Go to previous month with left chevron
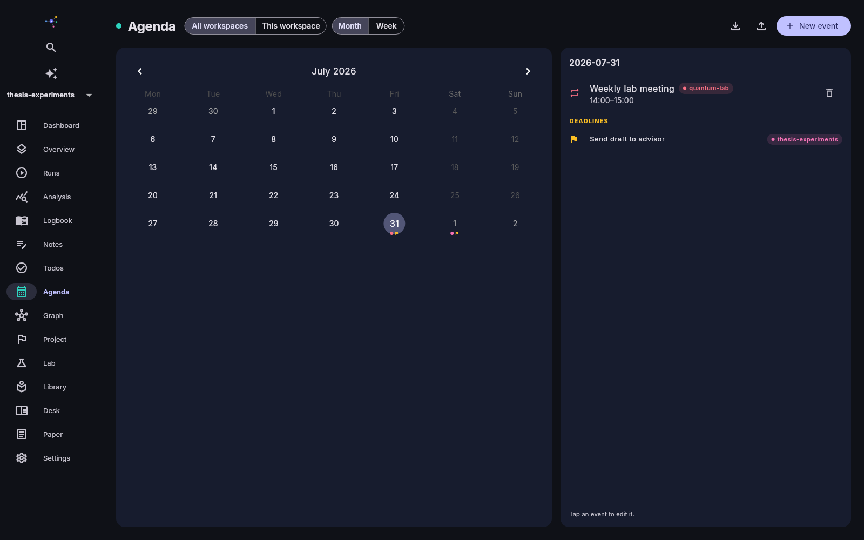 pos(140,71)
